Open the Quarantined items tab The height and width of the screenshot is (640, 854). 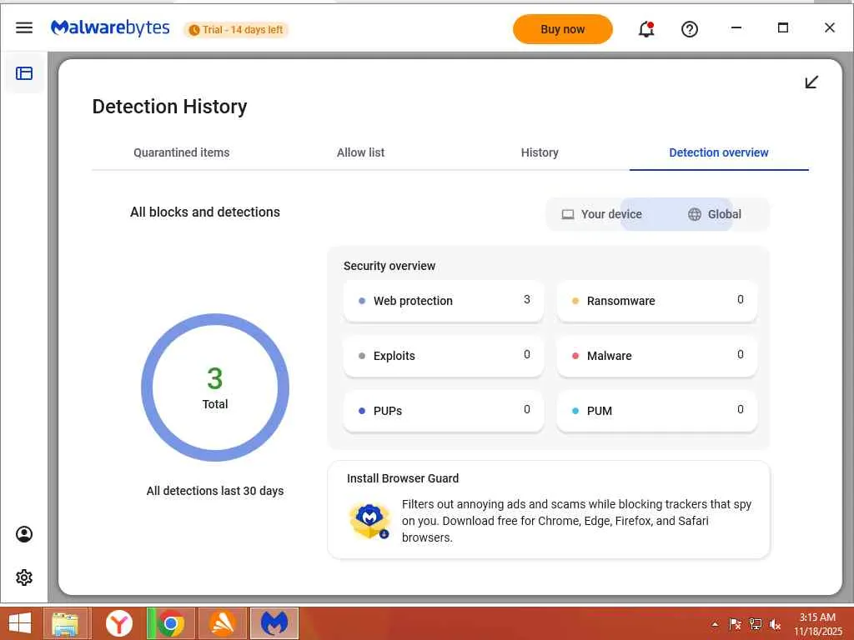[181, 152]
